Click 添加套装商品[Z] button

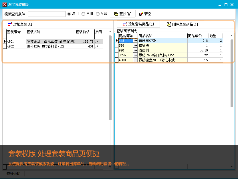[138, 24]
